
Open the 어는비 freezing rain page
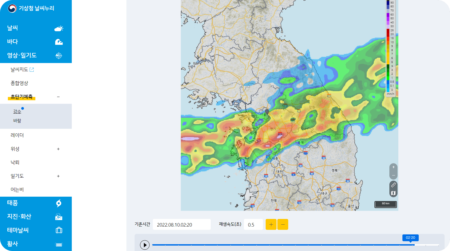17,190
